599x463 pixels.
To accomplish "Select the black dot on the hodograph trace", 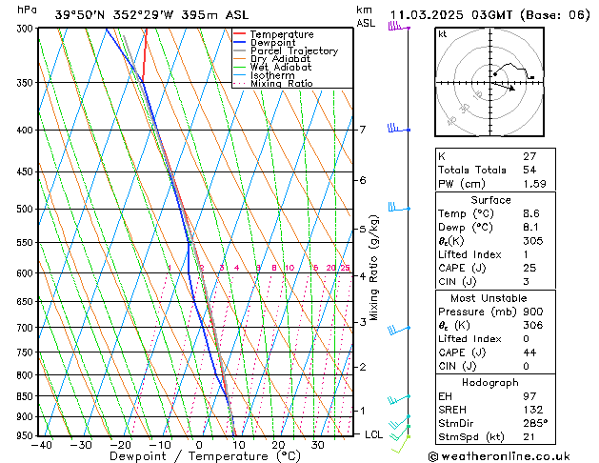I will coord(494,74).
